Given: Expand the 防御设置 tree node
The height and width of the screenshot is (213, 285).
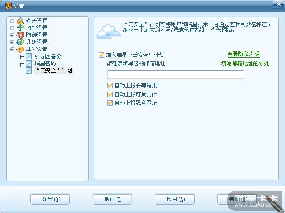Looking at the screenshot, I should pyautogui.click(x=12, y=35).
